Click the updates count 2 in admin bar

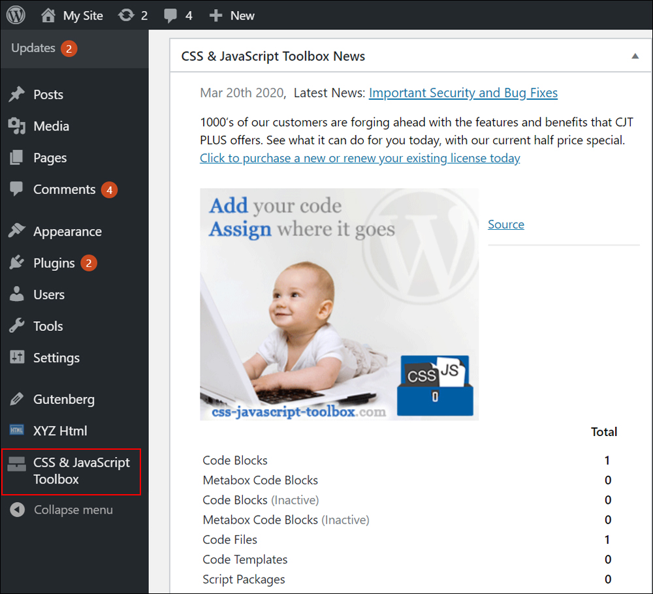tap(144, 16)
